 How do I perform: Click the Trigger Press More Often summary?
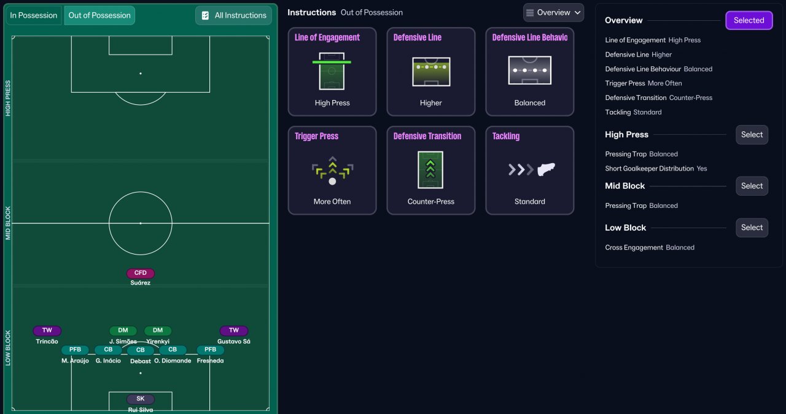tap(644, 83)
